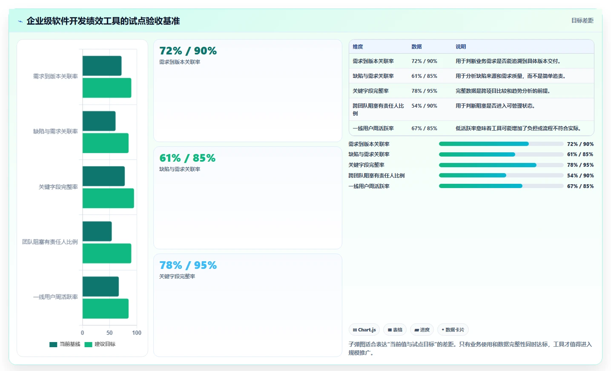The image size is (611, 371).
Task: Click the chart axis label 关键字段完整率
Action: (58, 187)
